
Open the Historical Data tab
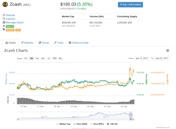(79, 43)
